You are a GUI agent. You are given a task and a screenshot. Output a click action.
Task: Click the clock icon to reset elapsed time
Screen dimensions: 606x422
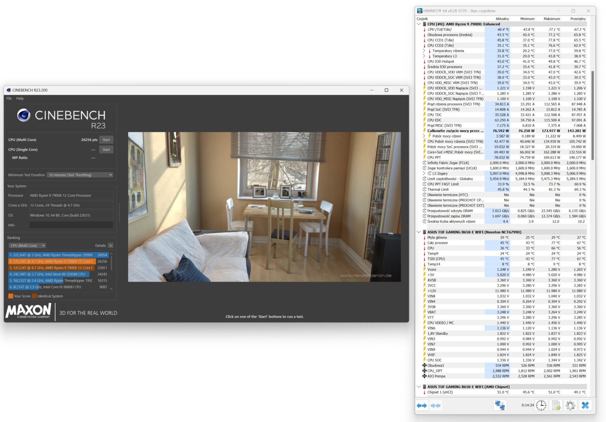pos(541,405)
